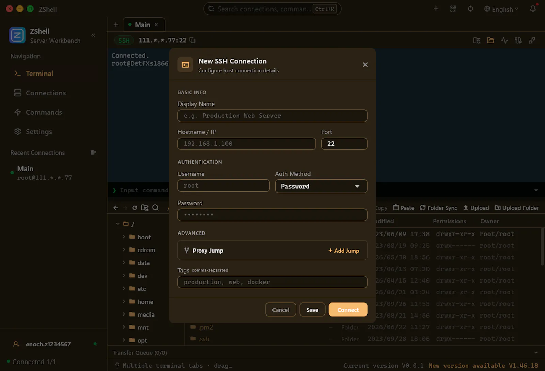
Task: Open the QR code scanner icon
Action: click(453, 9)
